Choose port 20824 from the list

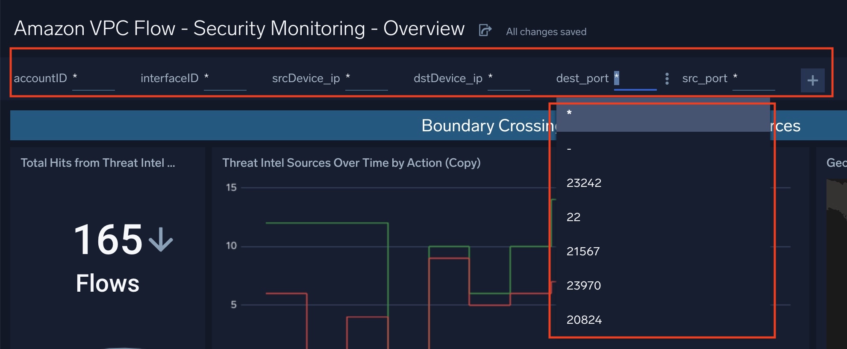point(663,319)
